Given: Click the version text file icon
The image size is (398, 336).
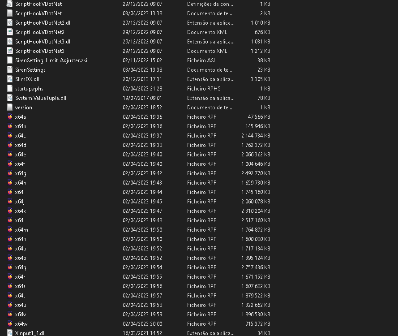Looking at the screenshot, I should [x=10, y=108].
